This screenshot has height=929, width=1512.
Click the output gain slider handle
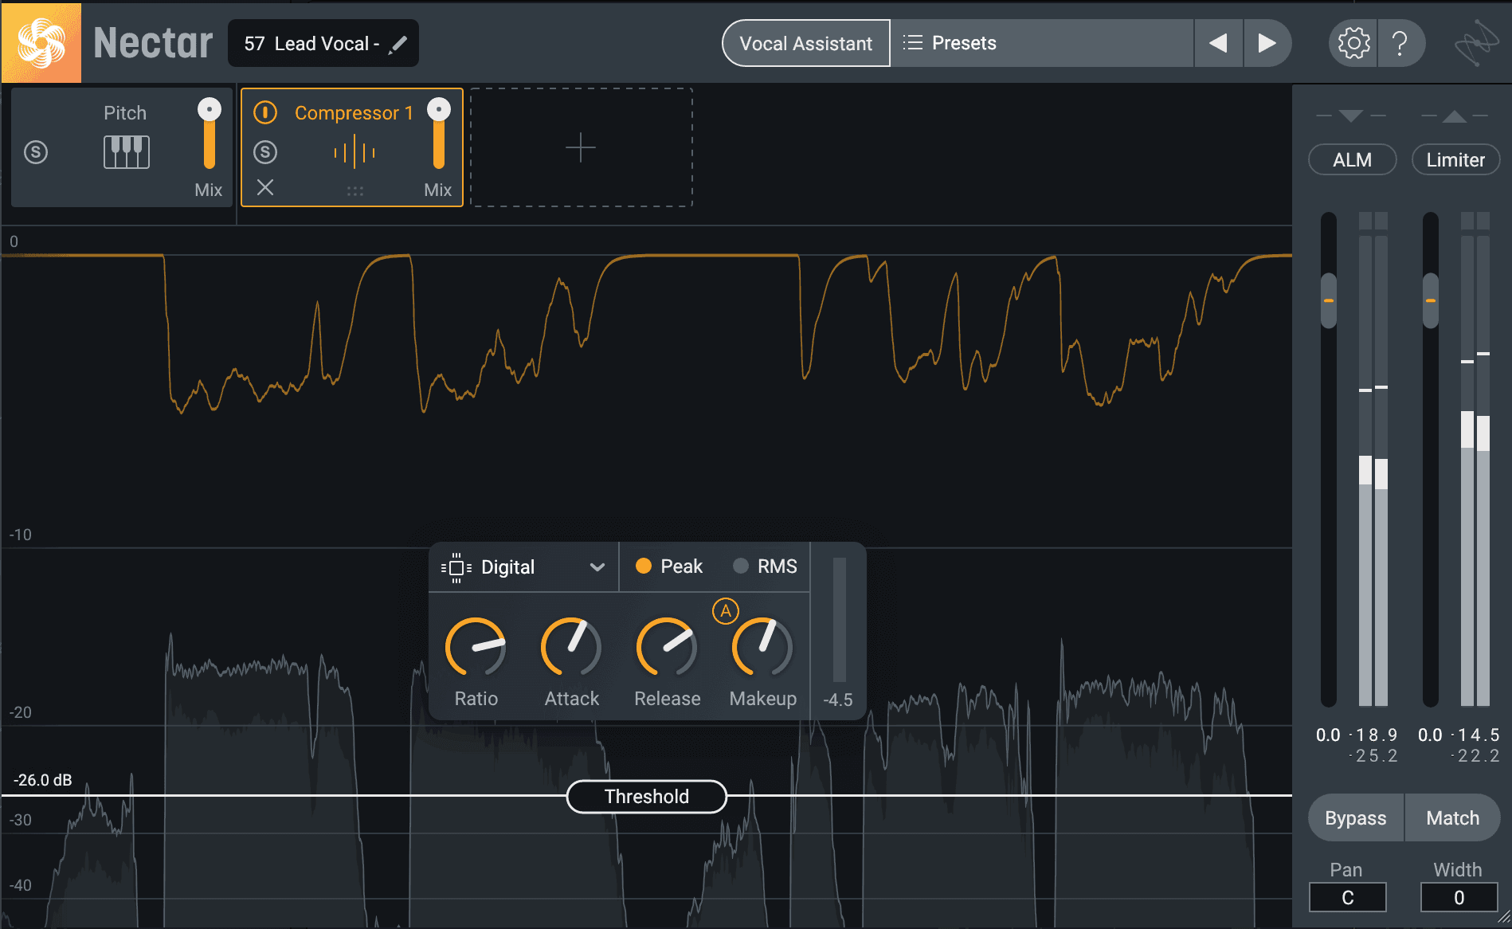click(1431, 300)
